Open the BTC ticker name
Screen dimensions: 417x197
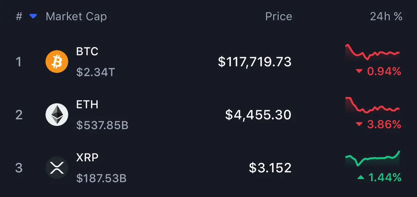(87, 51)
